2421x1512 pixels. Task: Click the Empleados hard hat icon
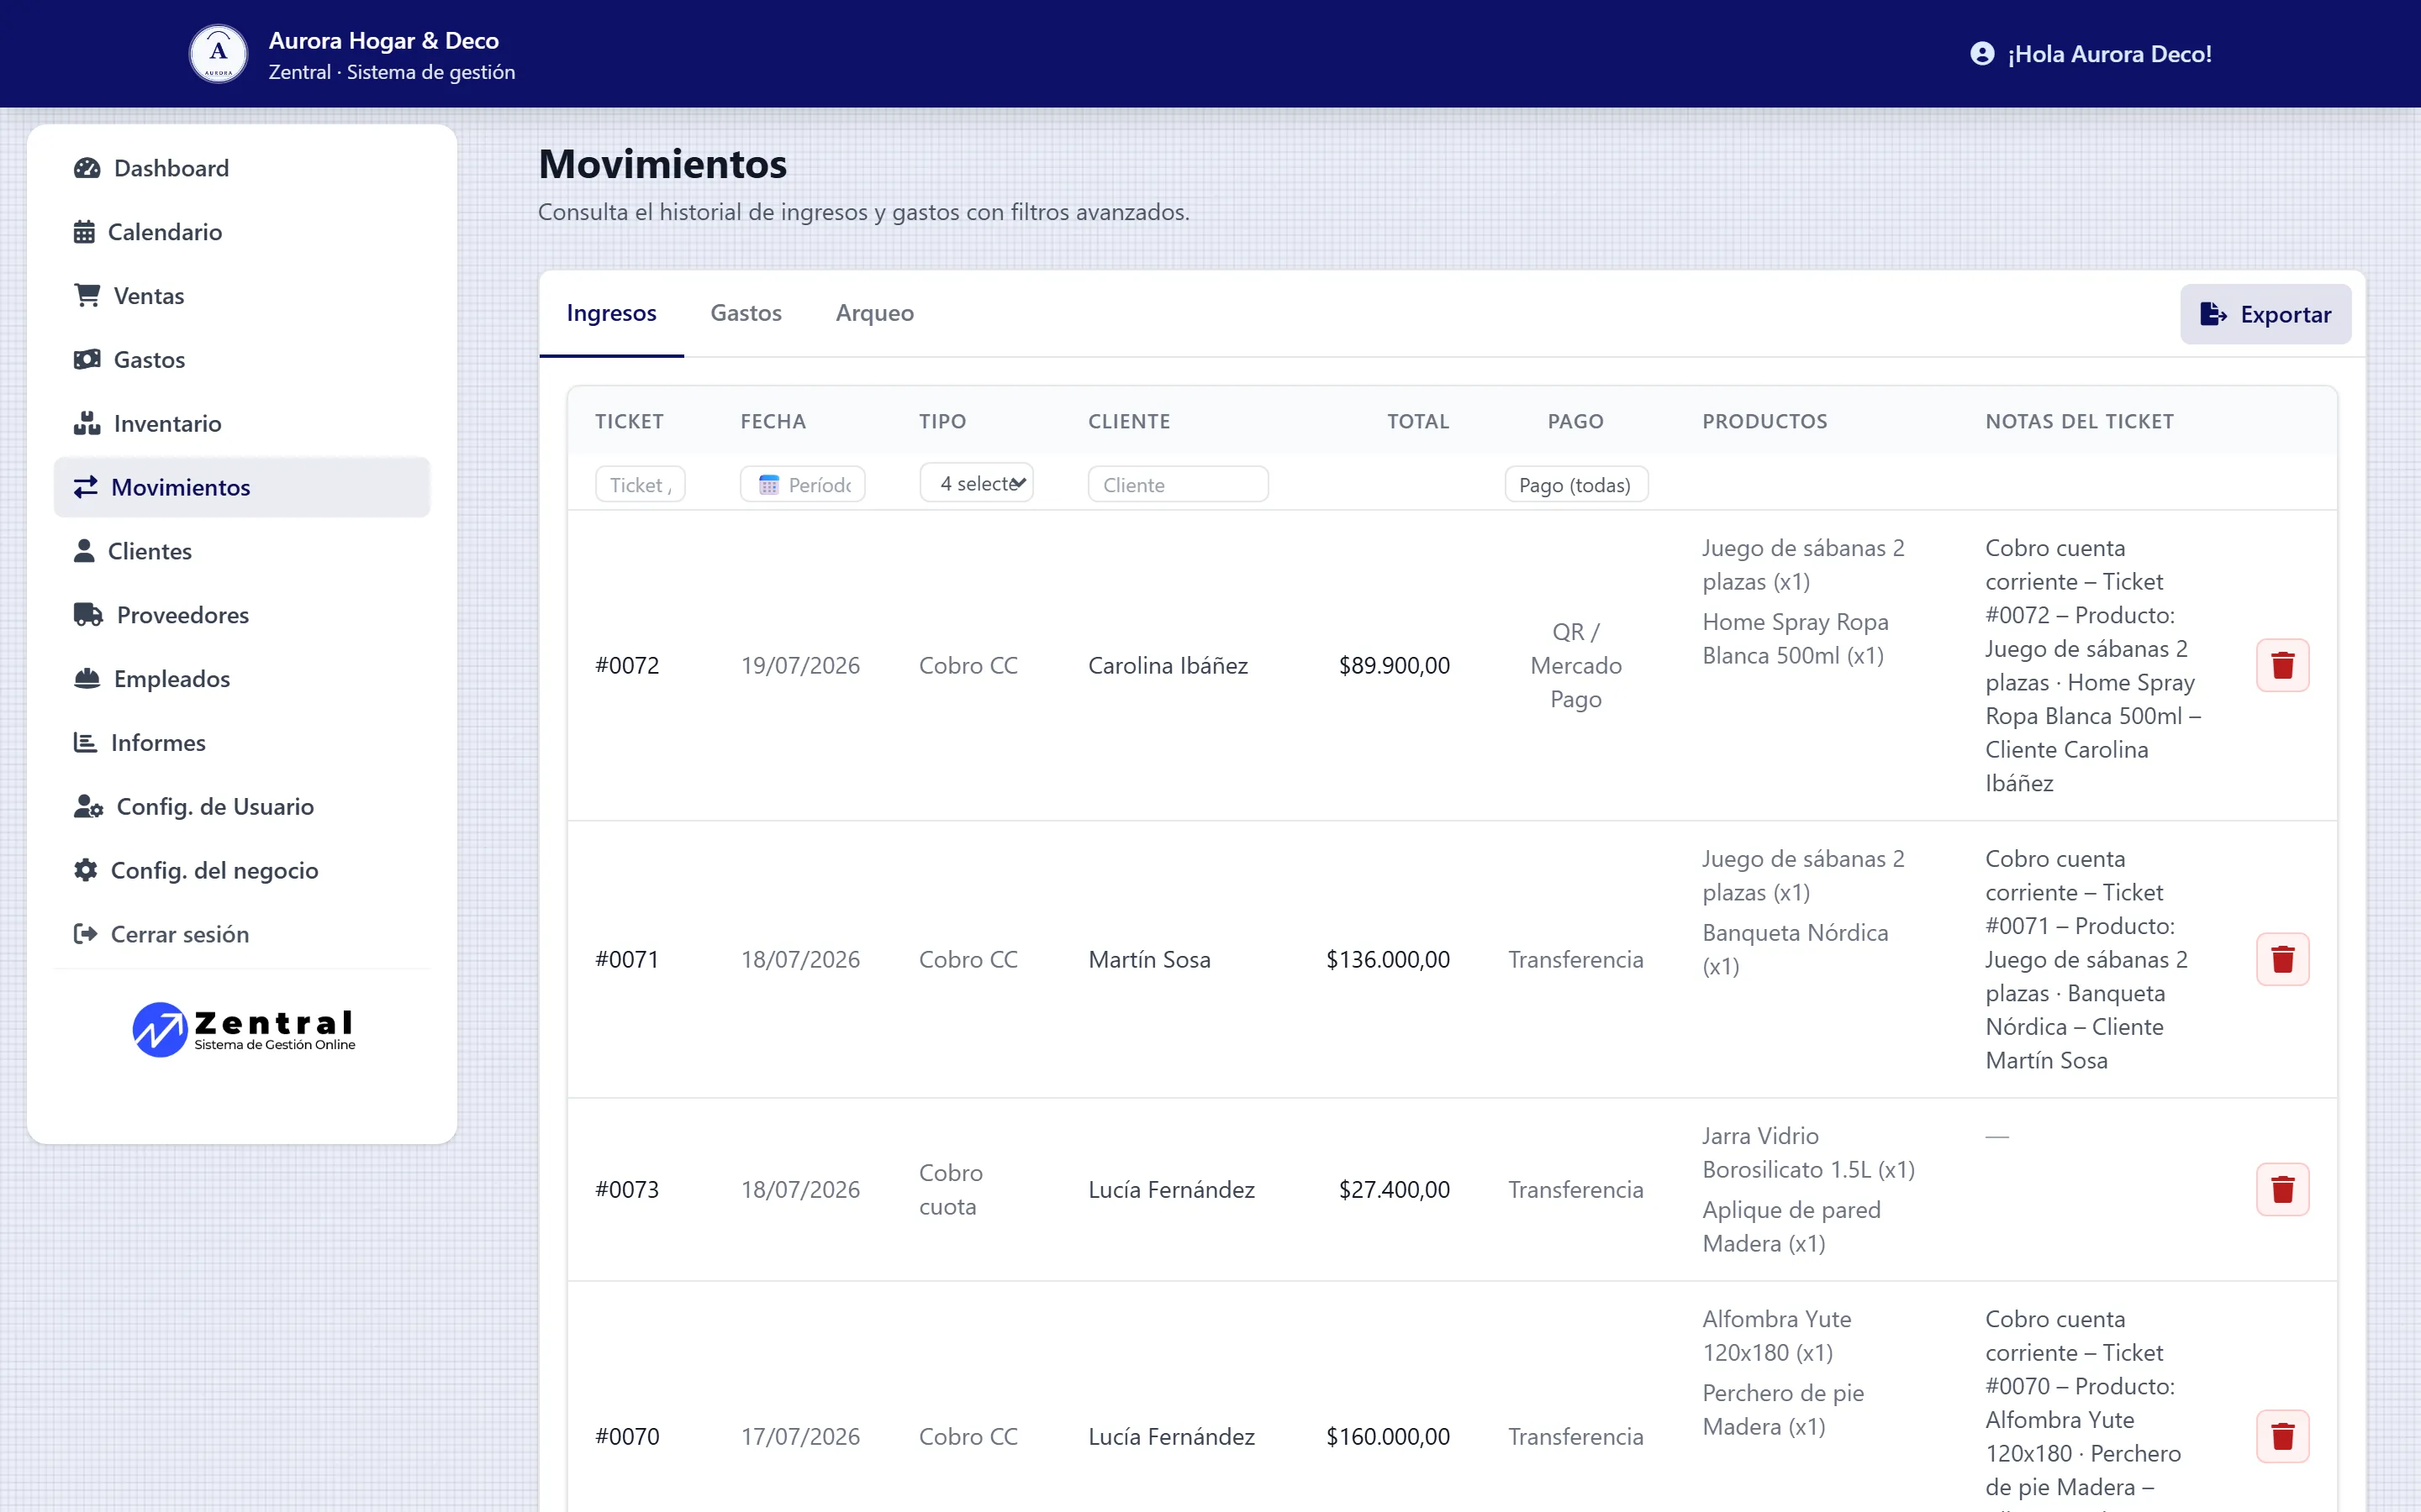tap(87, 679)
